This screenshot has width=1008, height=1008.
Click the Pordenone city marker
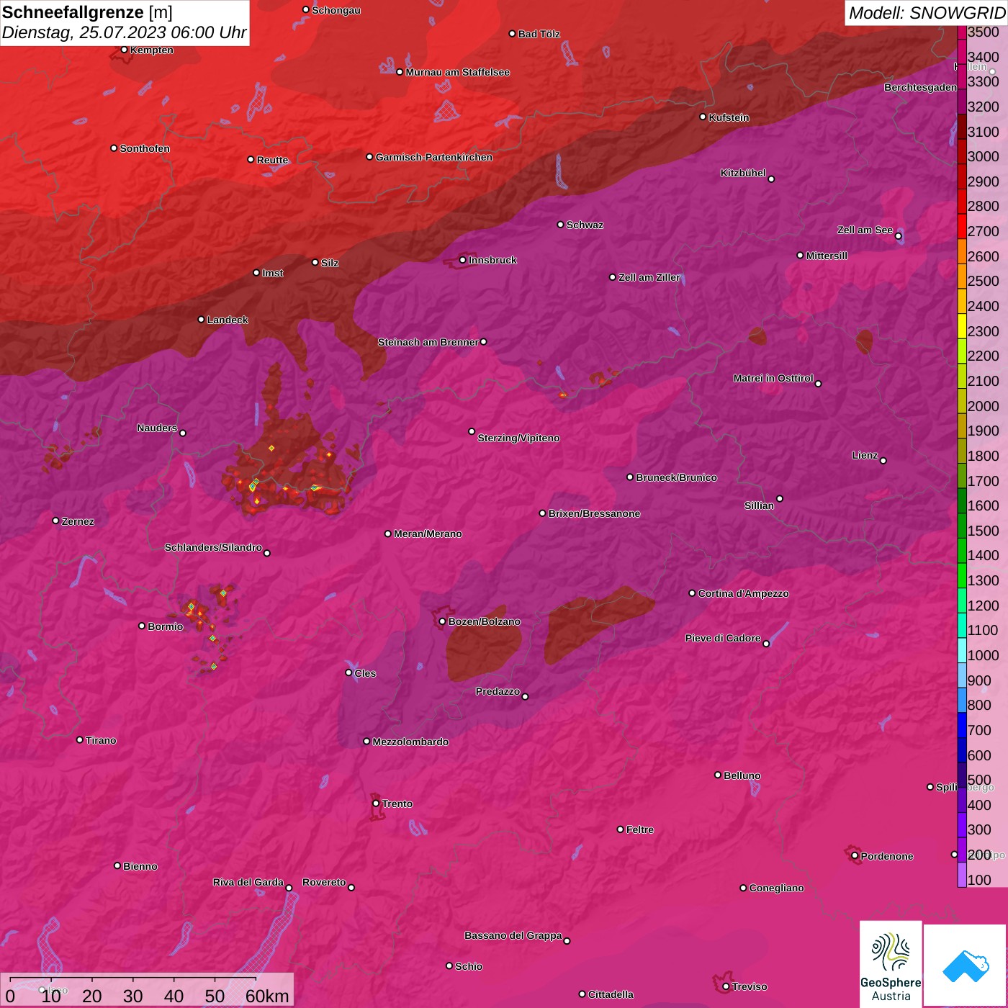click(855, 855)
